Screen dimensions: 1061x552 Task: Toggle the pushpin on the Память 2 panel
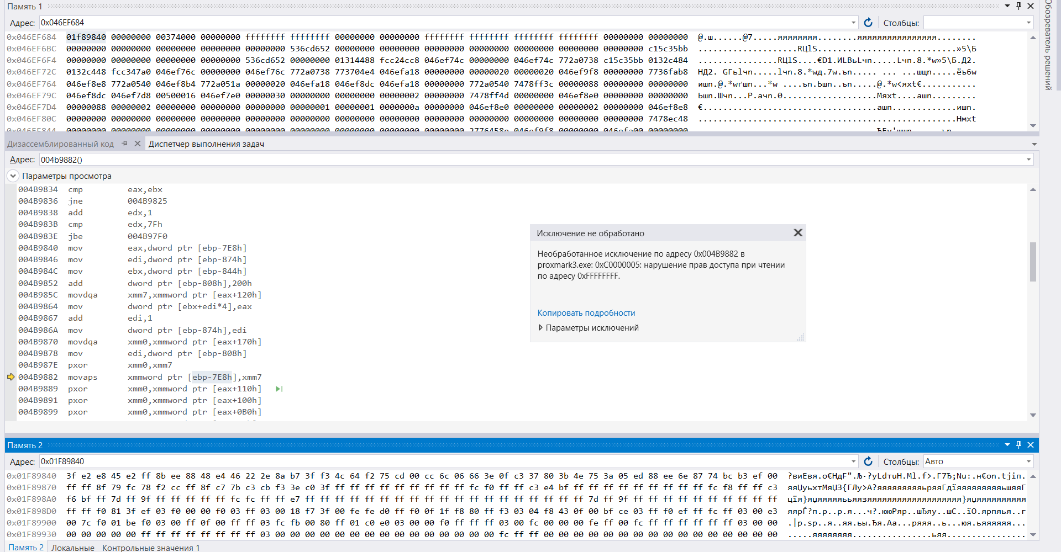coord(1018,445)
